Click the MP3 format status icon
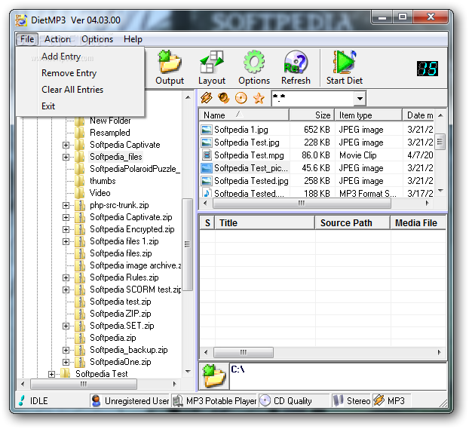 [379, 400]
